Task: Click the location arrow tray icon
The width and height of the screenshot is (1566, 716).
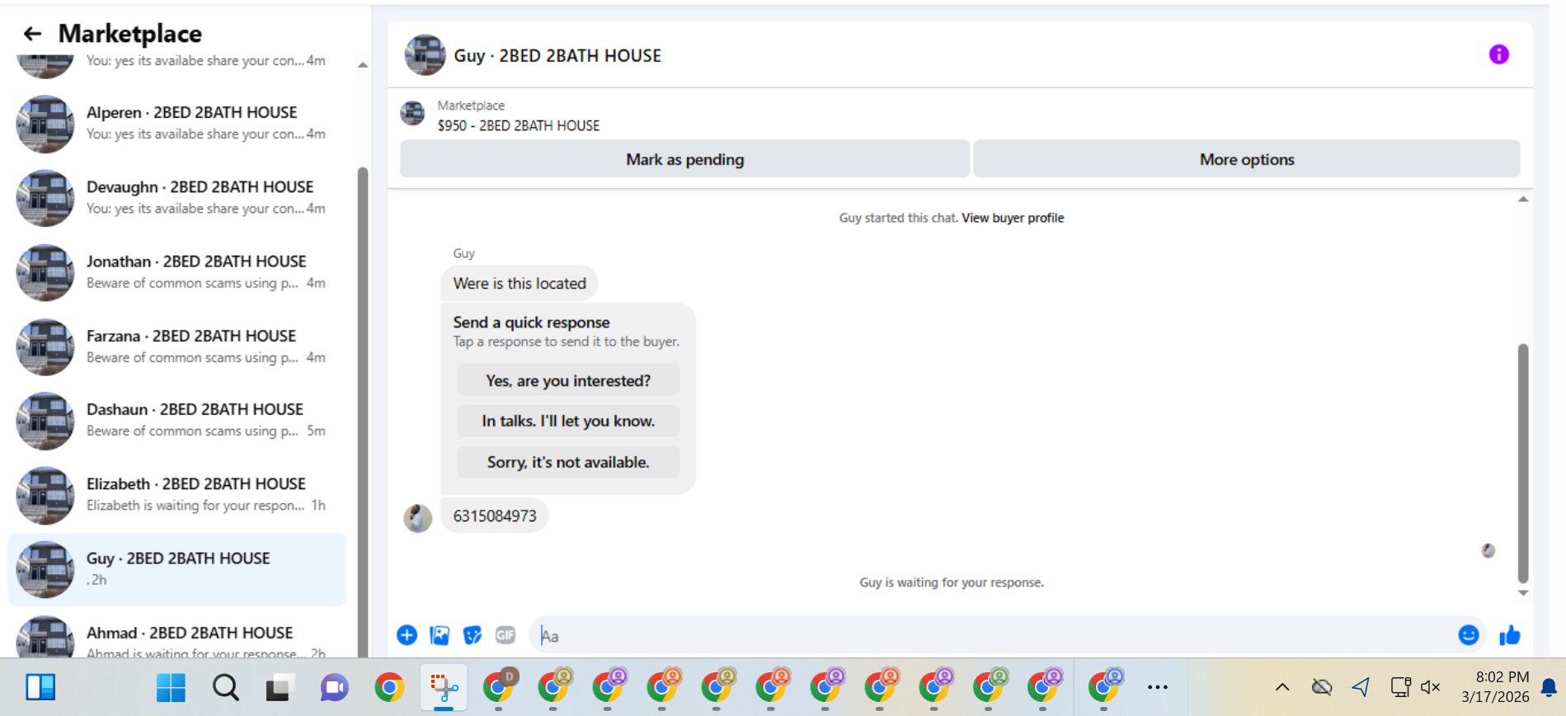Action: [1361, 687]
